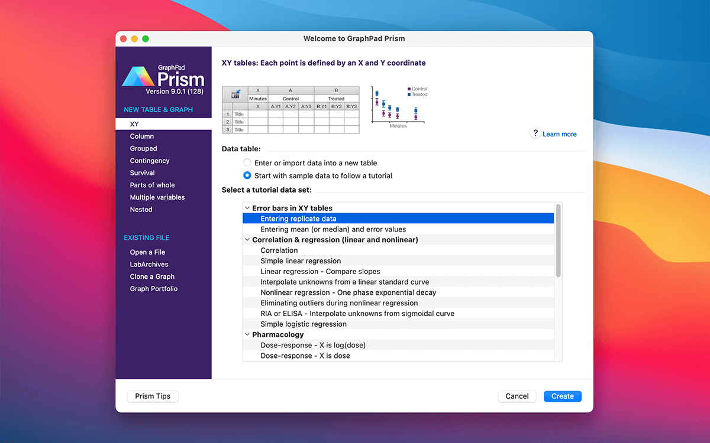Minimize the Welcome window with yellow button
Image resolution: width=710 pixels, height=443 pixels.
click(134, 39)
